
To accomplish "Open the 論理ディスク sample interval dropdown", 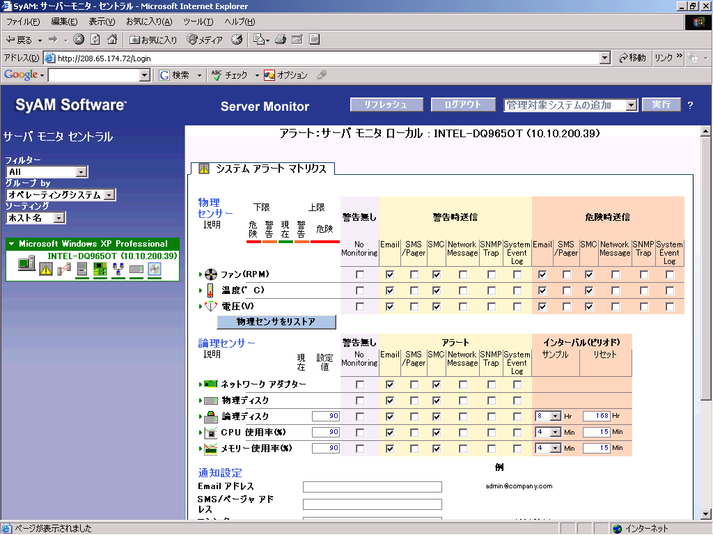I will point(555,416).
